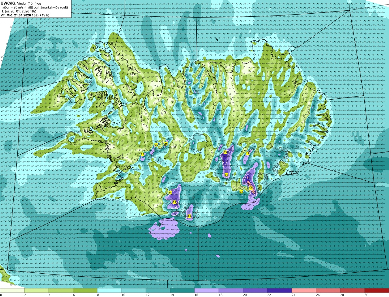
Task: Click the init time "IT: þri. 20. 01. 2026 18Z"
Action: pos(18,11)
